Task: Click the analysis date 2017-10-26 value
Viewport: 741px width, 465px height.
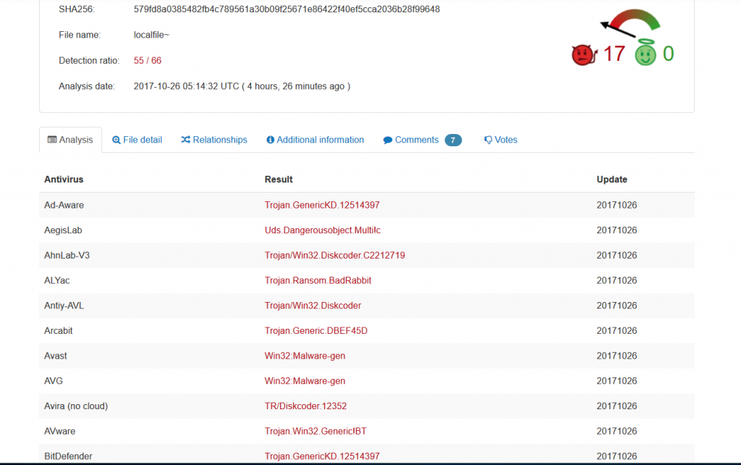Action: point(242,86)
